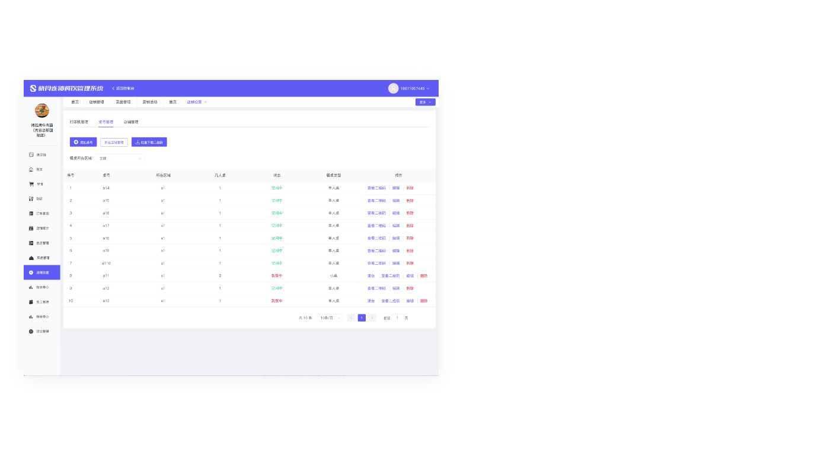Click the page jump number input field
The width and height of the screenshot is (818, 456).
[397, 318]
